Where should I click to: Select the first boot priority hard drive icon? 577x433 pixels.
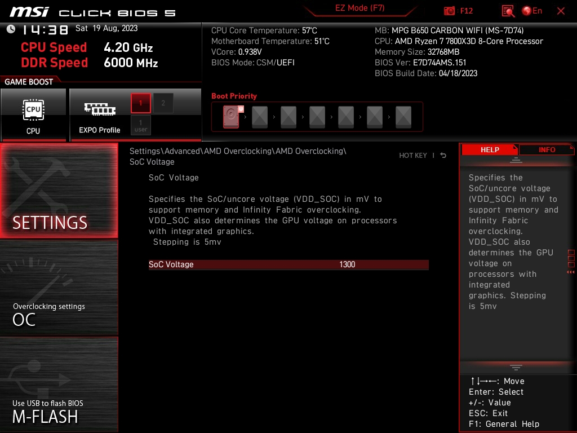(231, 117)
